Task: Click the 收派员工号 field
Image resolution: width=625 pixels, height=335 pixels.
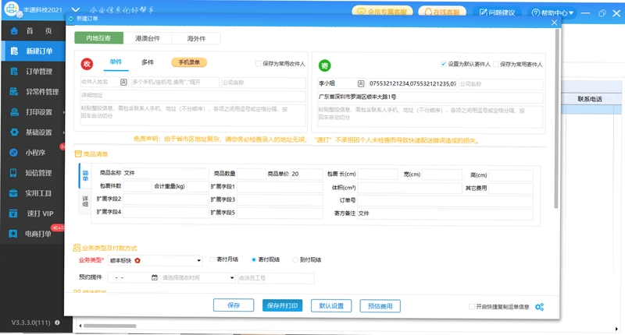Action: pyautogui.click(x=276, y=278)
